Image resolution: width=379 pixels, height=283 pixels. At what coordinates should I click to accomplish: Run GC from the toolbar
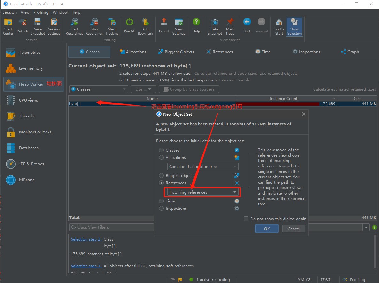coord(129,25)
